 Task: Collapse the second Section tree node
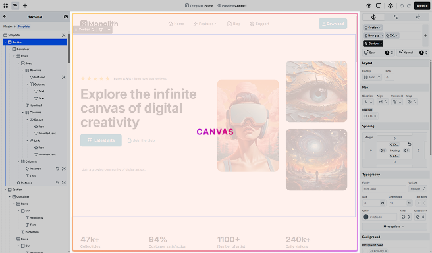tap(5, 190)
